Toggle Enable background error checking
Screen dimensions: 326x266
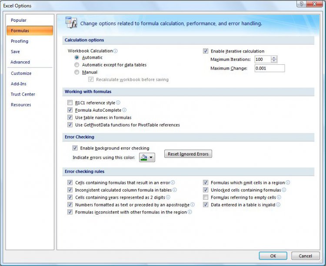[75, 148]
